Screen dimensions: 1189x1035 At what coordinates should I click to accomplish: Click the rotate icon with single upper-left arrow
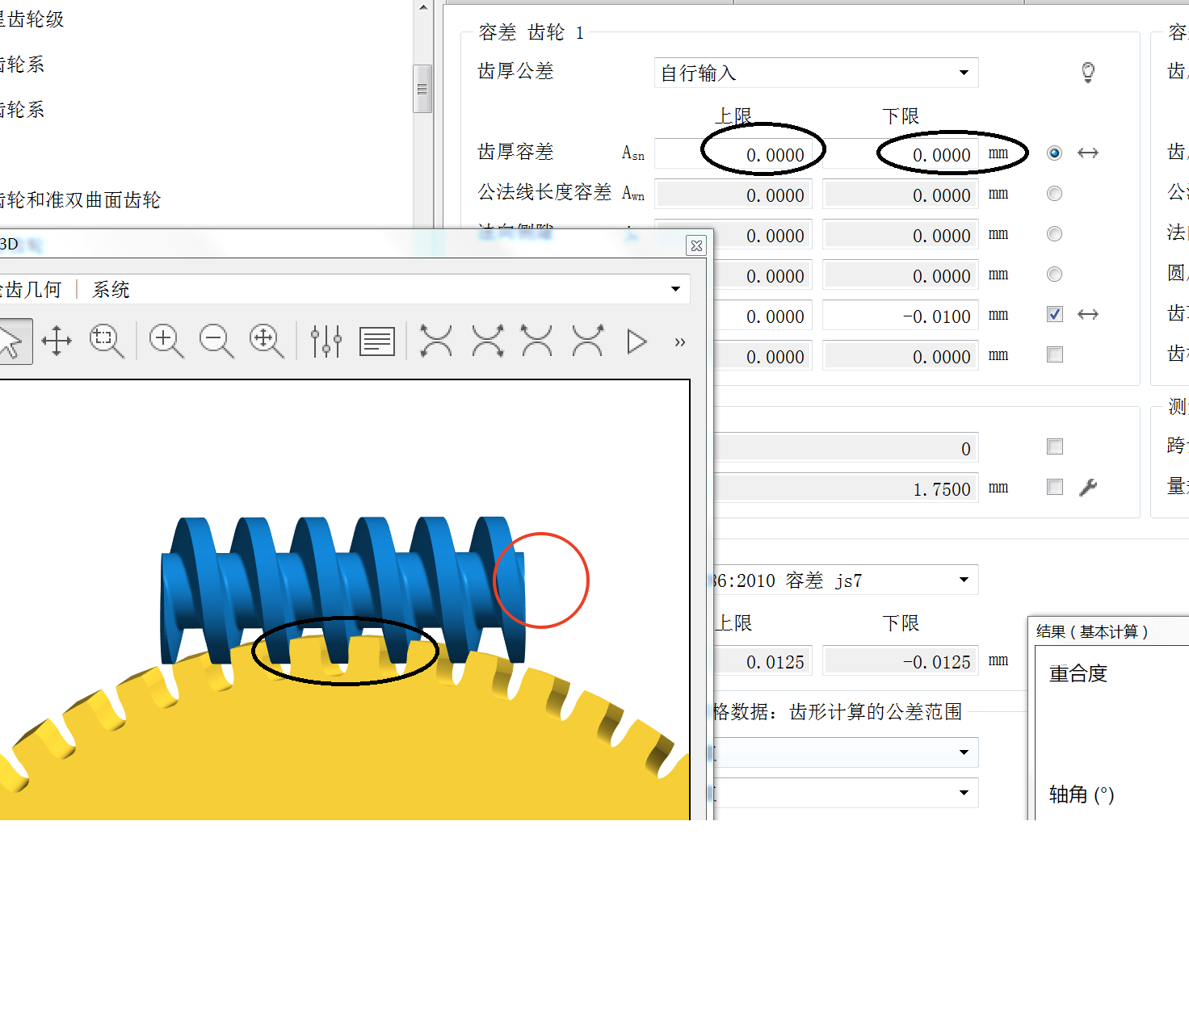(x=537, y=342)
